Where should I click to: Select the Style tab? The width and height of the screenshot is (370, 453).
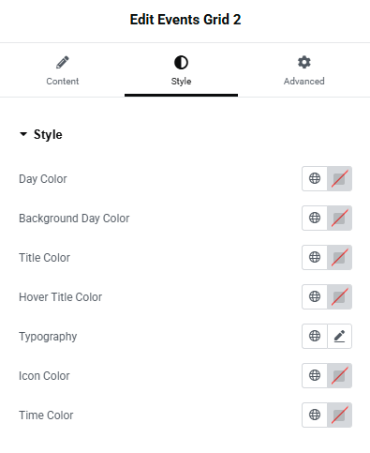pos(181,70)
